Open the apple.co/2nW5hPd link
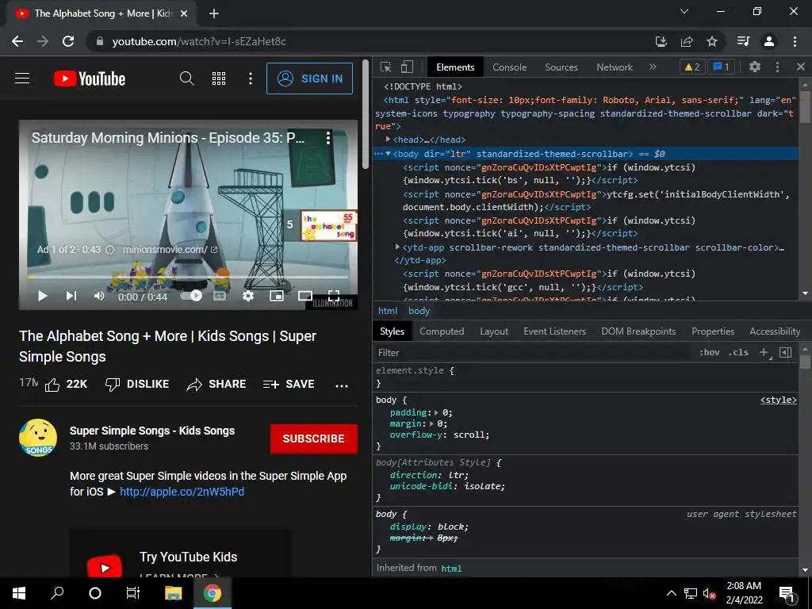The height and width of the screenshot is (609, 812). (x=182, y=492)
